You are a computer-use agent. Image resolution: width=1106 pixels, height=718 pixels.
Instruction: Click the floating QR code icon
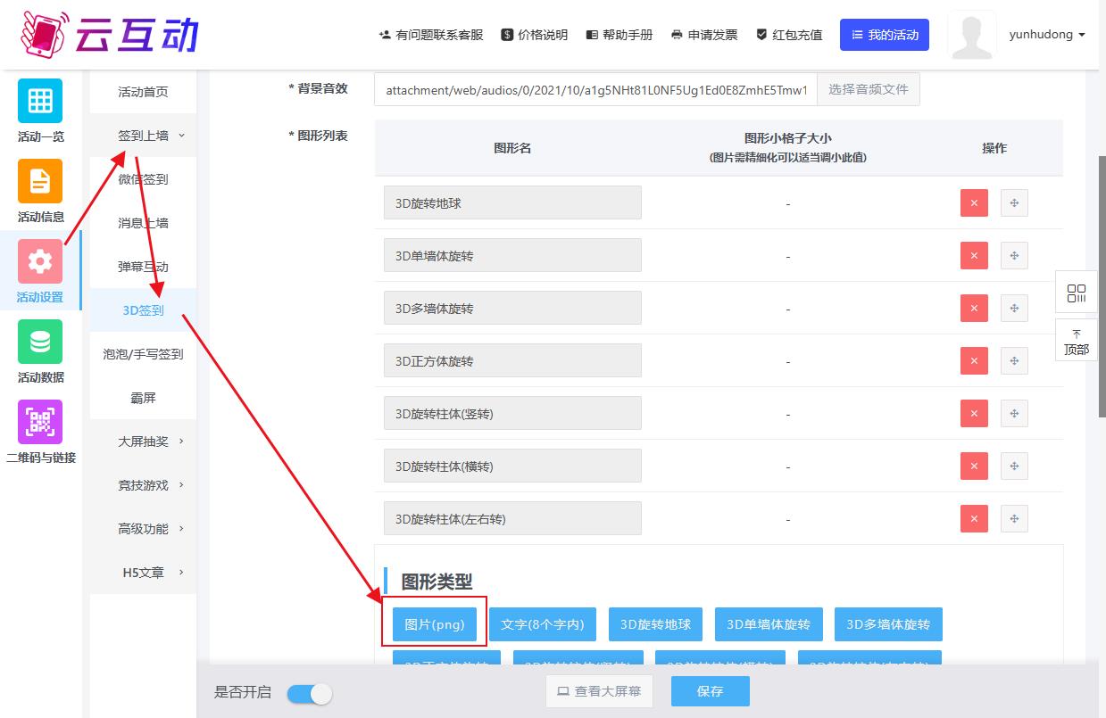(x=1077, y=293)
